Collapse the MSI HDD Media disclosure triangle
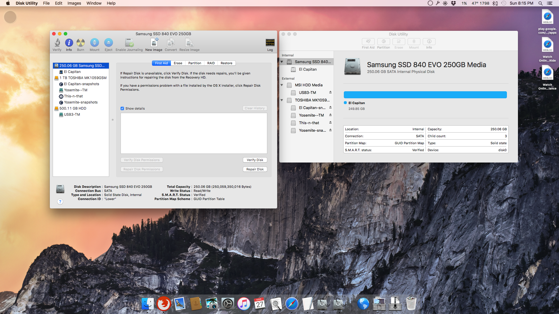The image size is (559, 314). click(x=282, y=85)
